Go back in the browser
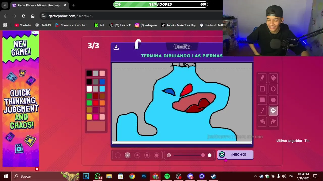The width and height of the screenshot is (323, 181). click(6, 16)
